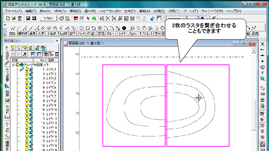Select the concentric circles tool icon
The width and height of the screenshot is (269, 151).
pyautogui.click(x=100, y=28)
